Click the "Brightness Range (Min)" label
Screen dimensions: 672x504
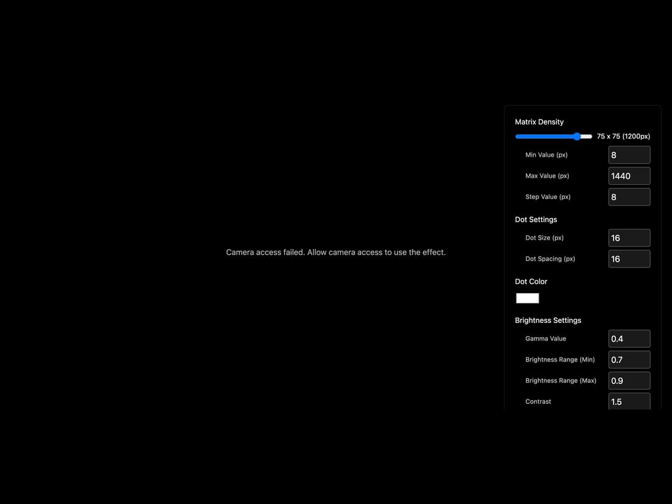560,360
